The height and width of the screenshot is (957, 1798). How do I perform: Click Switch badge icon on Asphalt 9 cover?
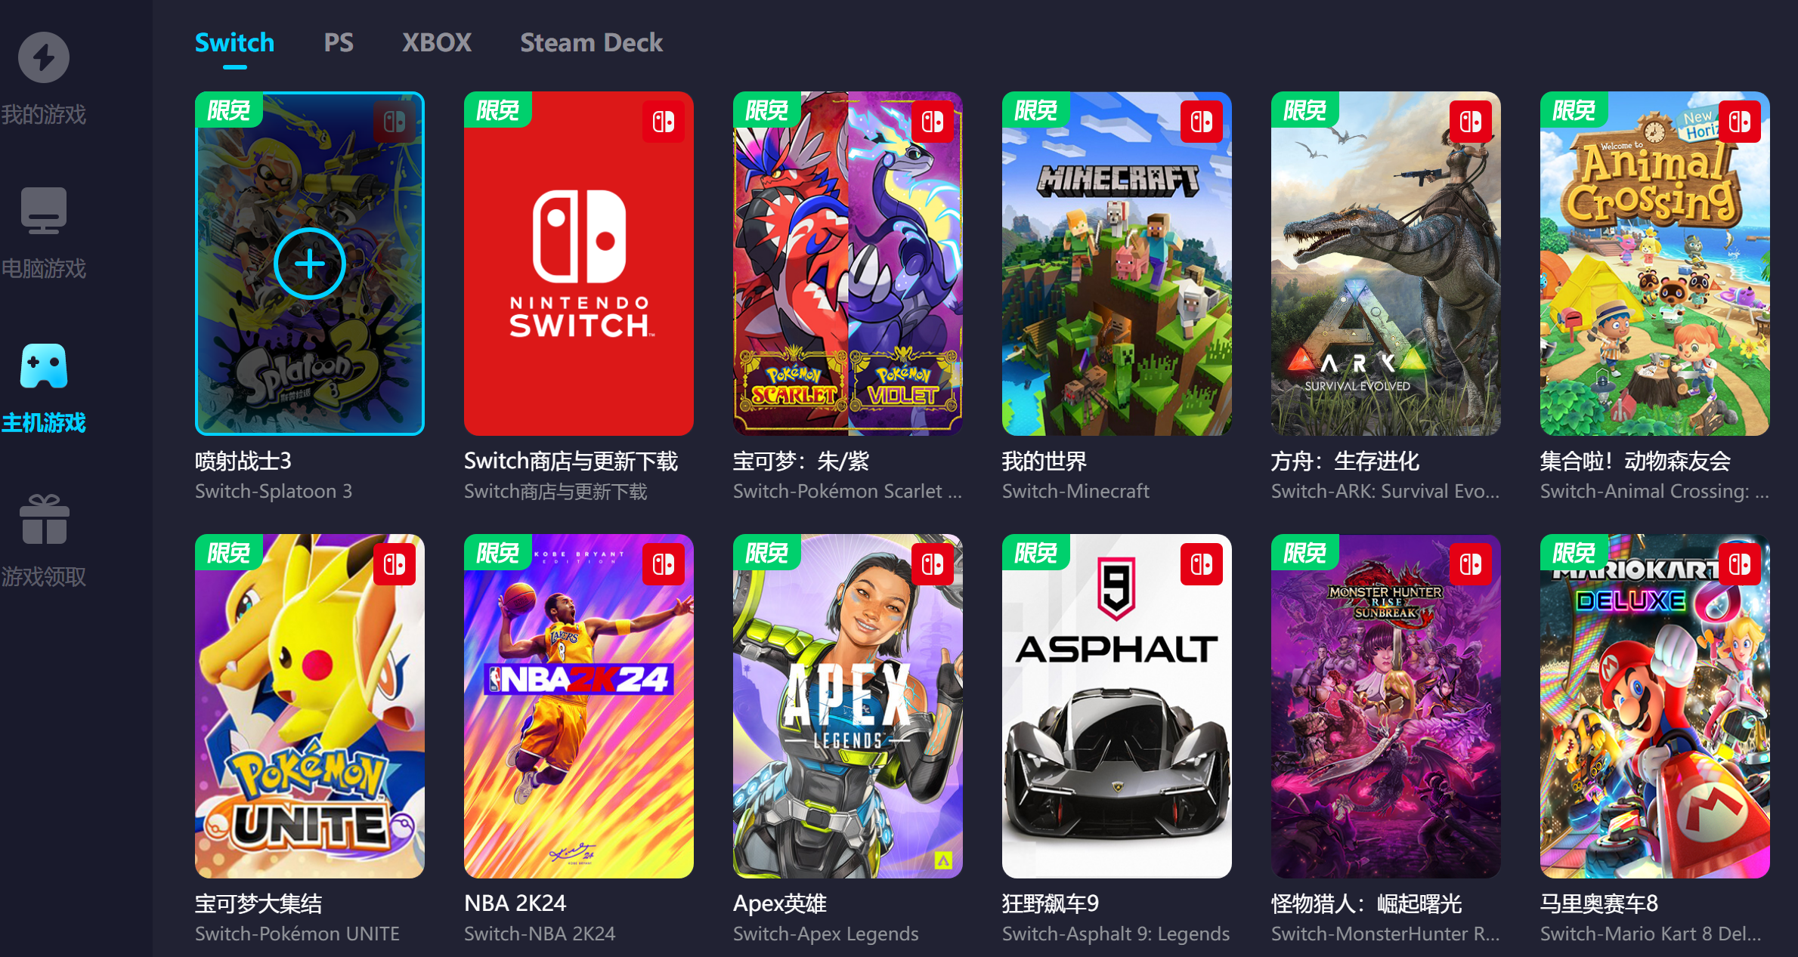pos(1202,564)
